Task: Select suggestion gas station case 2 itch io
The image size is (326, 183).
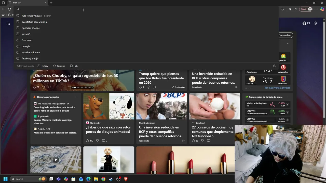Action: tap(146, 22)
